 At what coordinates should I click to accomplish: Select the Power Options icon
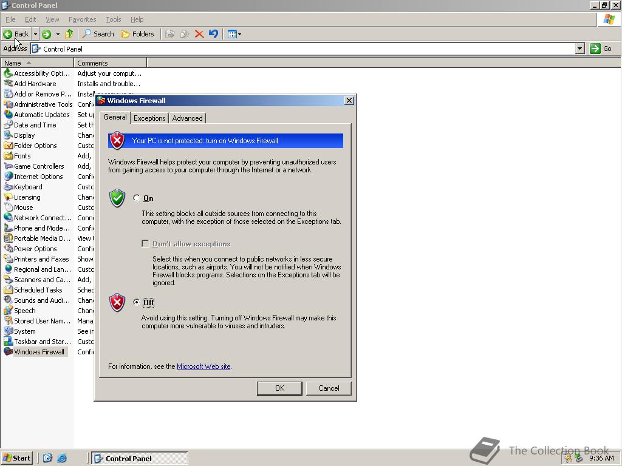pos(8,248)
